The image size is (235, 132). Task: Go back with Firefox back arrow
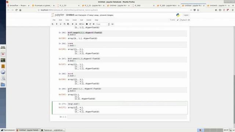[8, 10]
